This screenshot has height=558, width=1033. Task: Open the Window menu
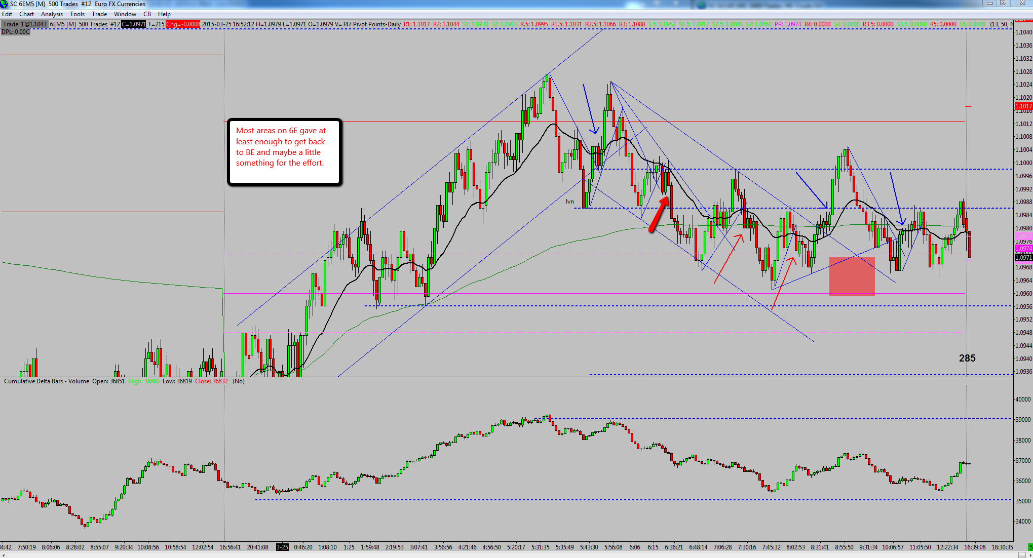pyautogui.click(x=125, y=14)
